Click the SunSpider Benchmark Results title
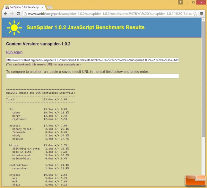207x188 pixels. tap(86, 28)
